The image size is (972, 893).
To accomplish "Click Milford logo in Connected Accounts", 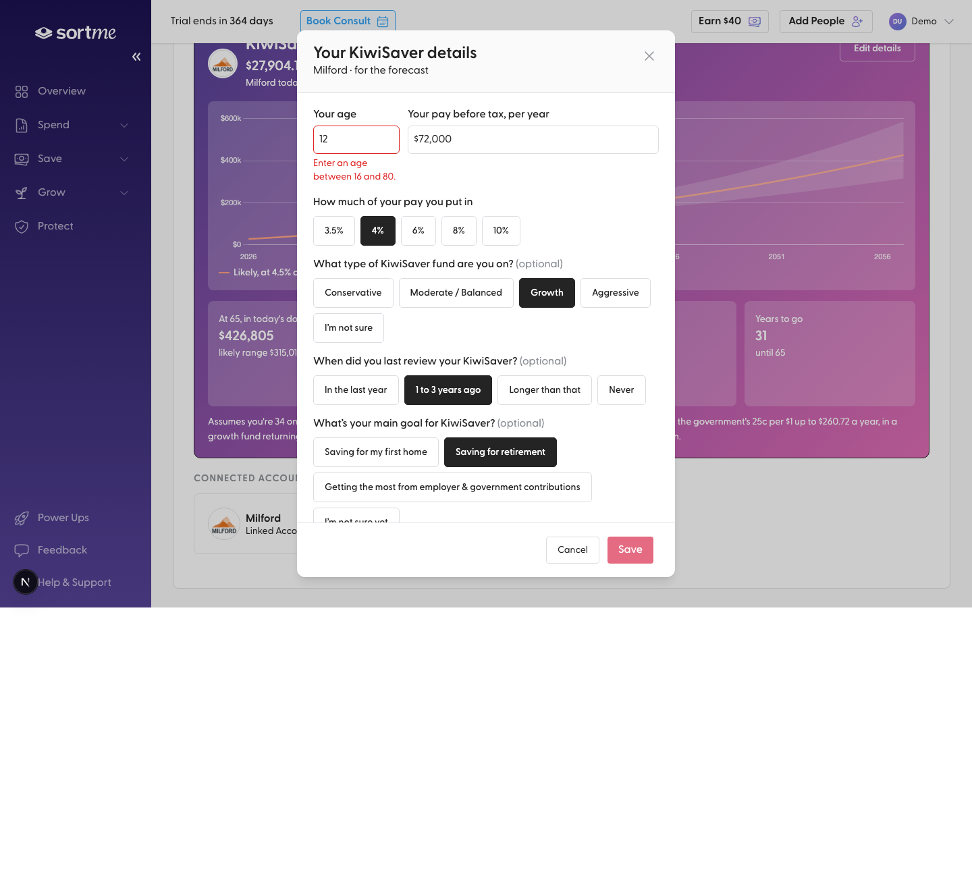I will (x=224, y=524).
